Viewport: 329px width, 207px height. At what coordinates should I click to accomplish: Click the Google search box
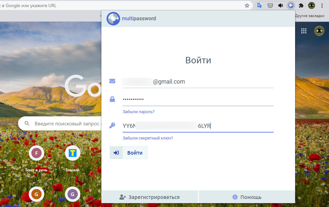click(x=60, y=123)
